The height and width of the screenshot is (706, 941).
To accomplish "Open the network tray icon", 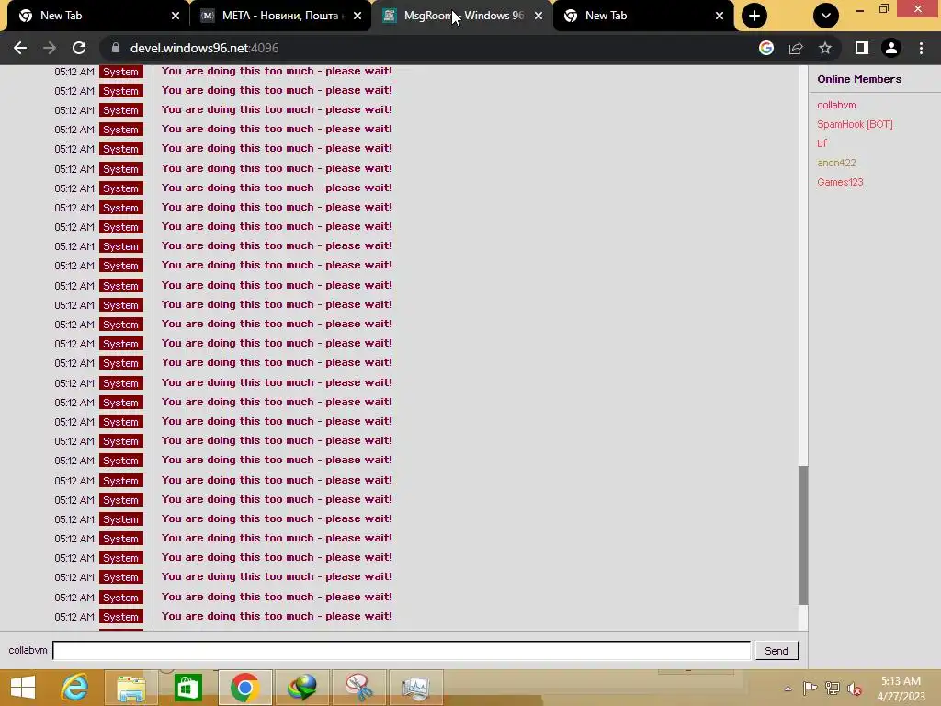I will click(x=833, y=689).
